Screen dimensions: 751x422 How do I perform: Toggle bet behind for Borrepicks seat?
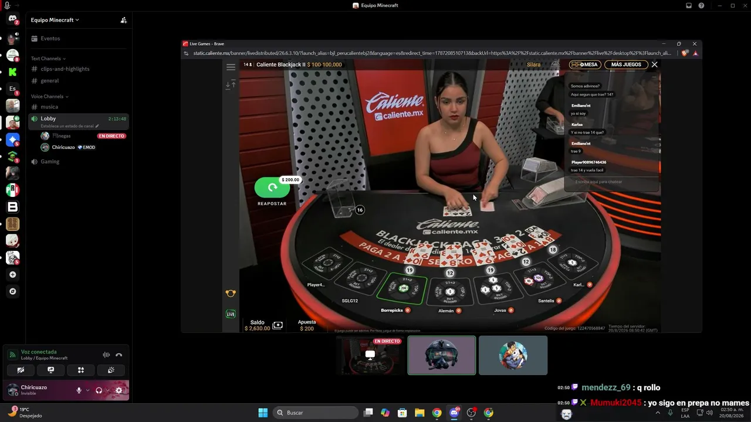(407, 311)
